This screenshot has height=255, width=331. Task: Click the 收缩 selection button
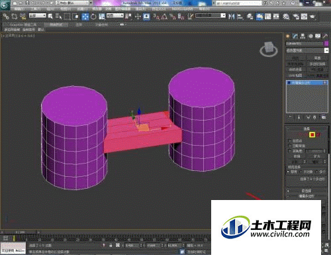(x=297, y=156)
